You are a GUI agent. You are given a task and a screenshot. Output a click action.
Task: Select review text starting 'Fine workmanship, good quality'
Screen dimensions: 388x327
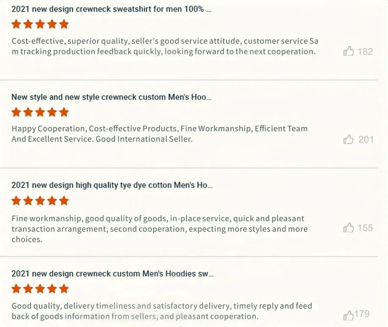coord(160,229)
